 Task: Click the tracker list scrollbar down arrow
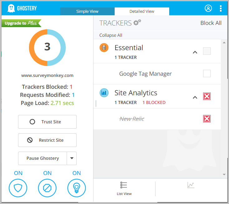pos(224,174)
